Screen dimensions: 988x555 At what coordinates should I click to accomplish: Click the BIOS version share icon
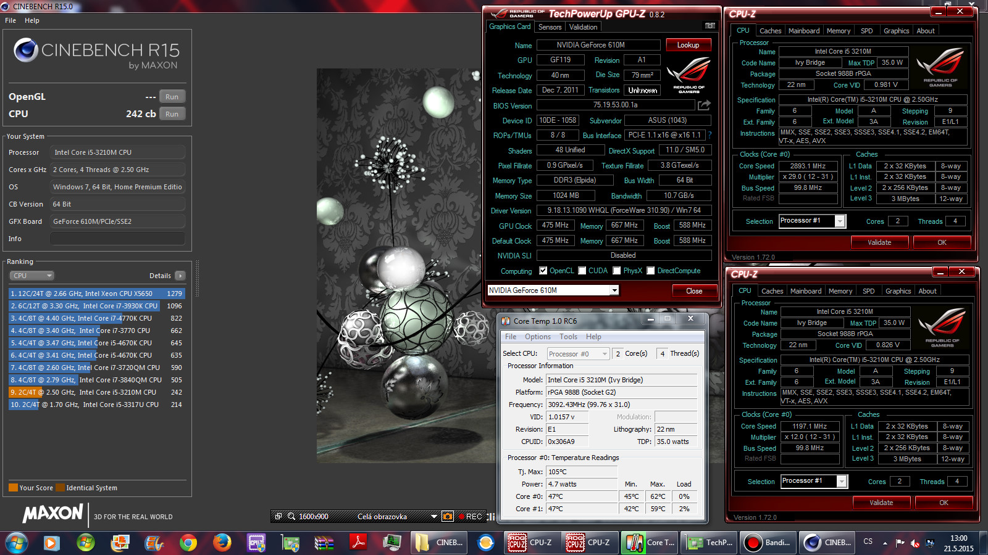click(704, 105)
